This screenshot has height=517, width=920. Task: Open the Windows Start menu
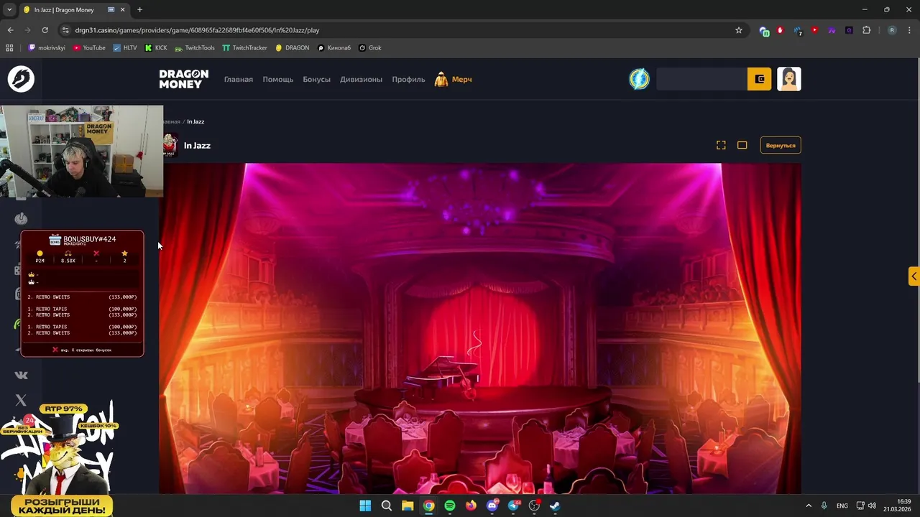365,506
